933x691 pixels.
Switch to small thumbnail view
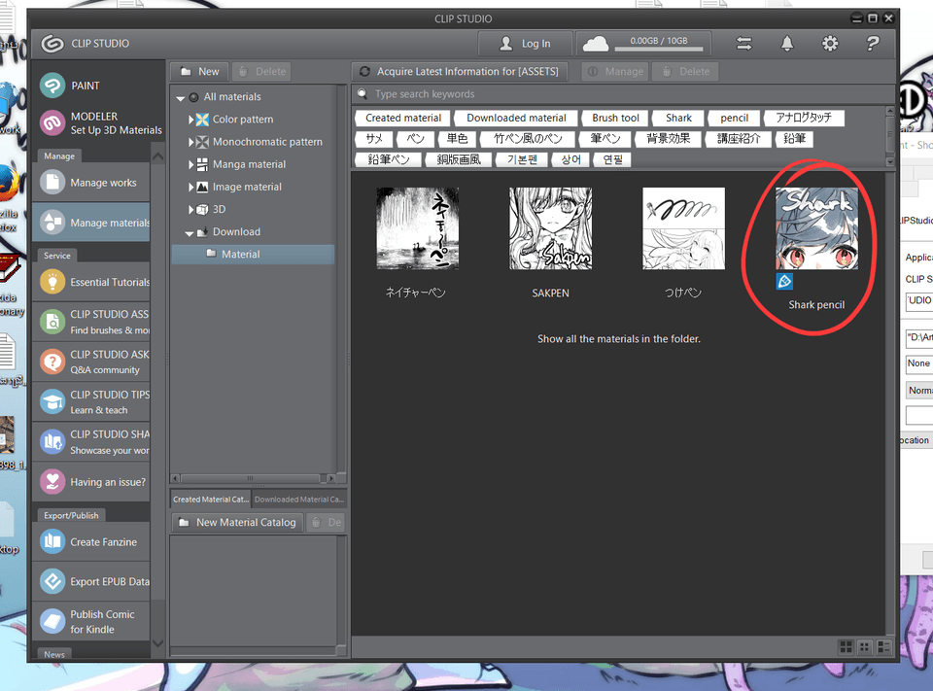click(865, 647)
